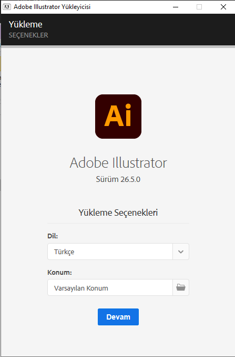The image size is (235, 357).
Task: Click the Yükleme header title
Action: pyautogui.click(x=25, y=24)
